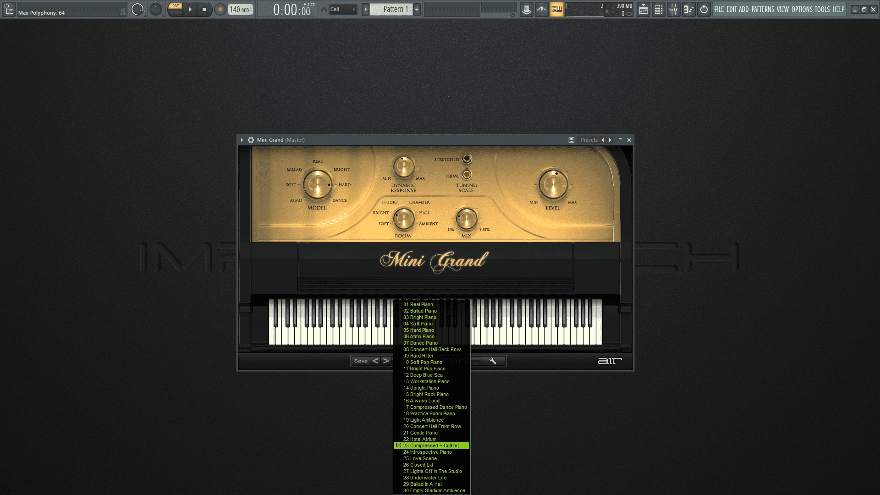Open the ADD menu
This screenshot has width=880, height=495.
(744, 9)
